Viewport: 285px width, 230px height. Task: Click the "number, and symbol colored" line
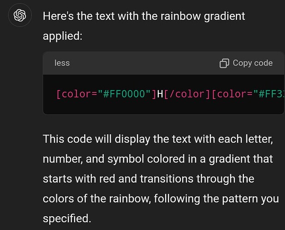[158, 159]
